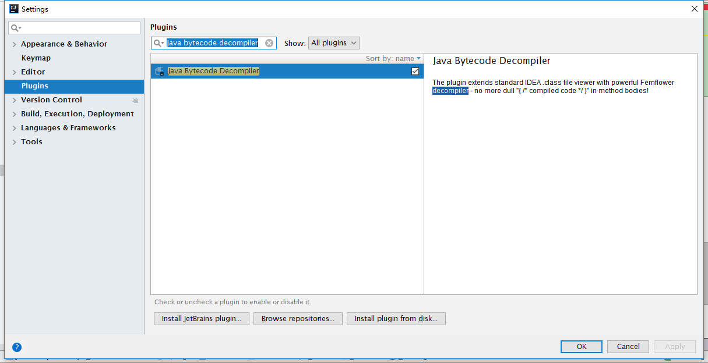The image size is (708, 363).
Task: Select Editor settings item
Action: [x=33, y=72]
